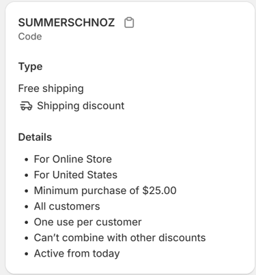Click the Code label under the title

30,36
